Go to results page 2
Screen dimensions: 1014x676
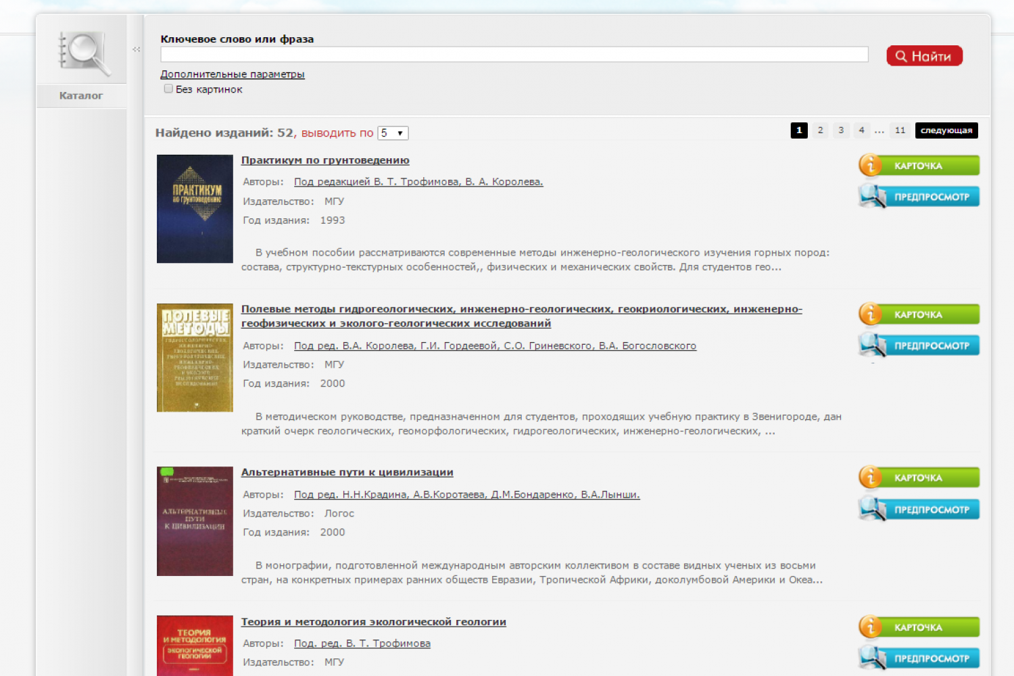[820, 130]
